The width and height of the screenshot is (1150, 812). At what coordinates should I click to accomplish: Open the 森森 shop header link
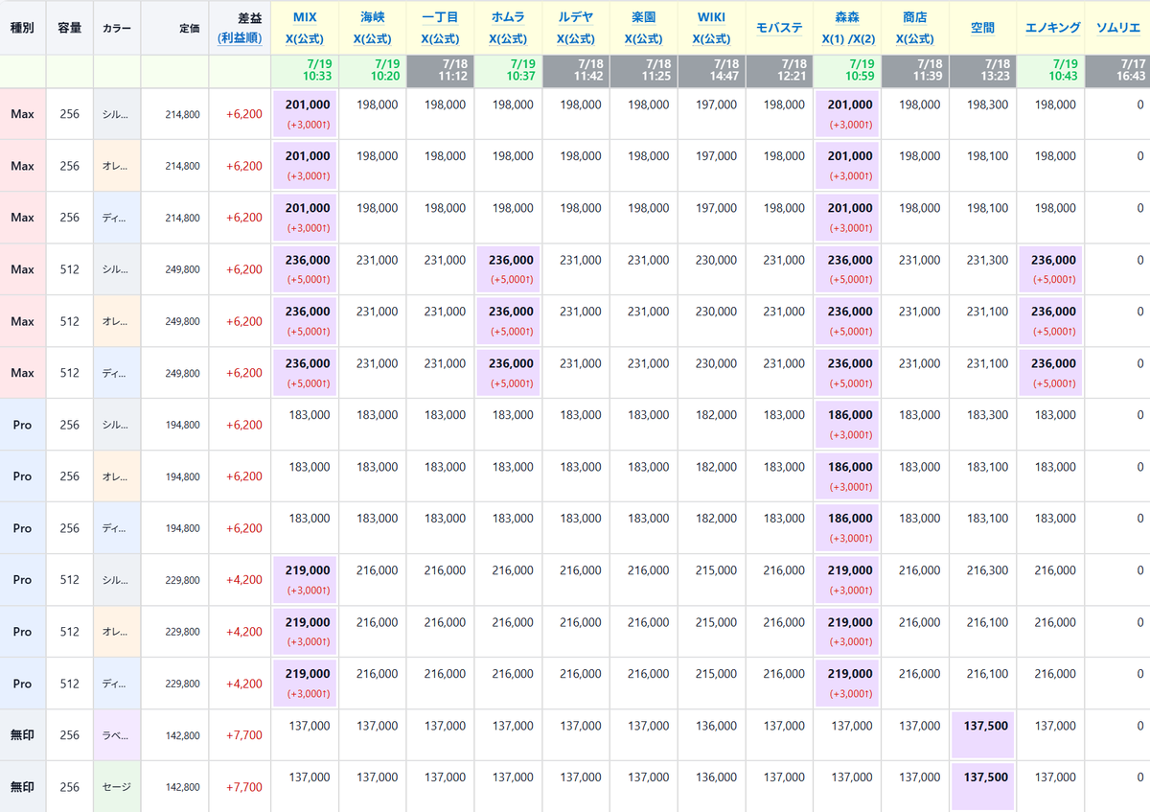(847, 17)
